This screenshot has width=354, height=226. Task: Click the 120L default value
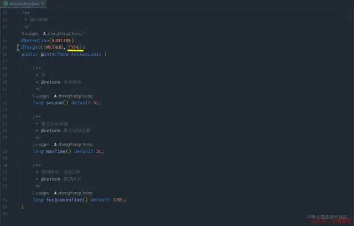pyautogui.click(x=118, y=200)
